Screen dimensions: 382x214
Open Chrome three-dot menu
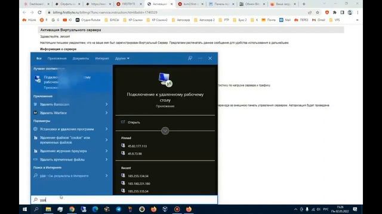click(358, 12)
